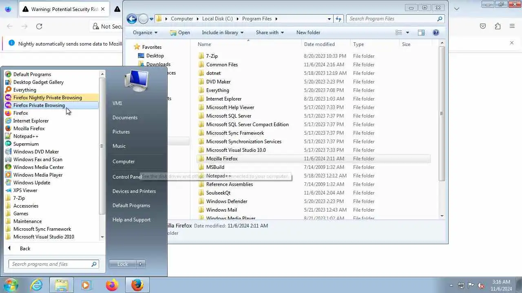Image resolution: width=522 pixels, height=293 pixels.
Task: Open XPS Viewer from Start menu
Action: coord(51,190)
